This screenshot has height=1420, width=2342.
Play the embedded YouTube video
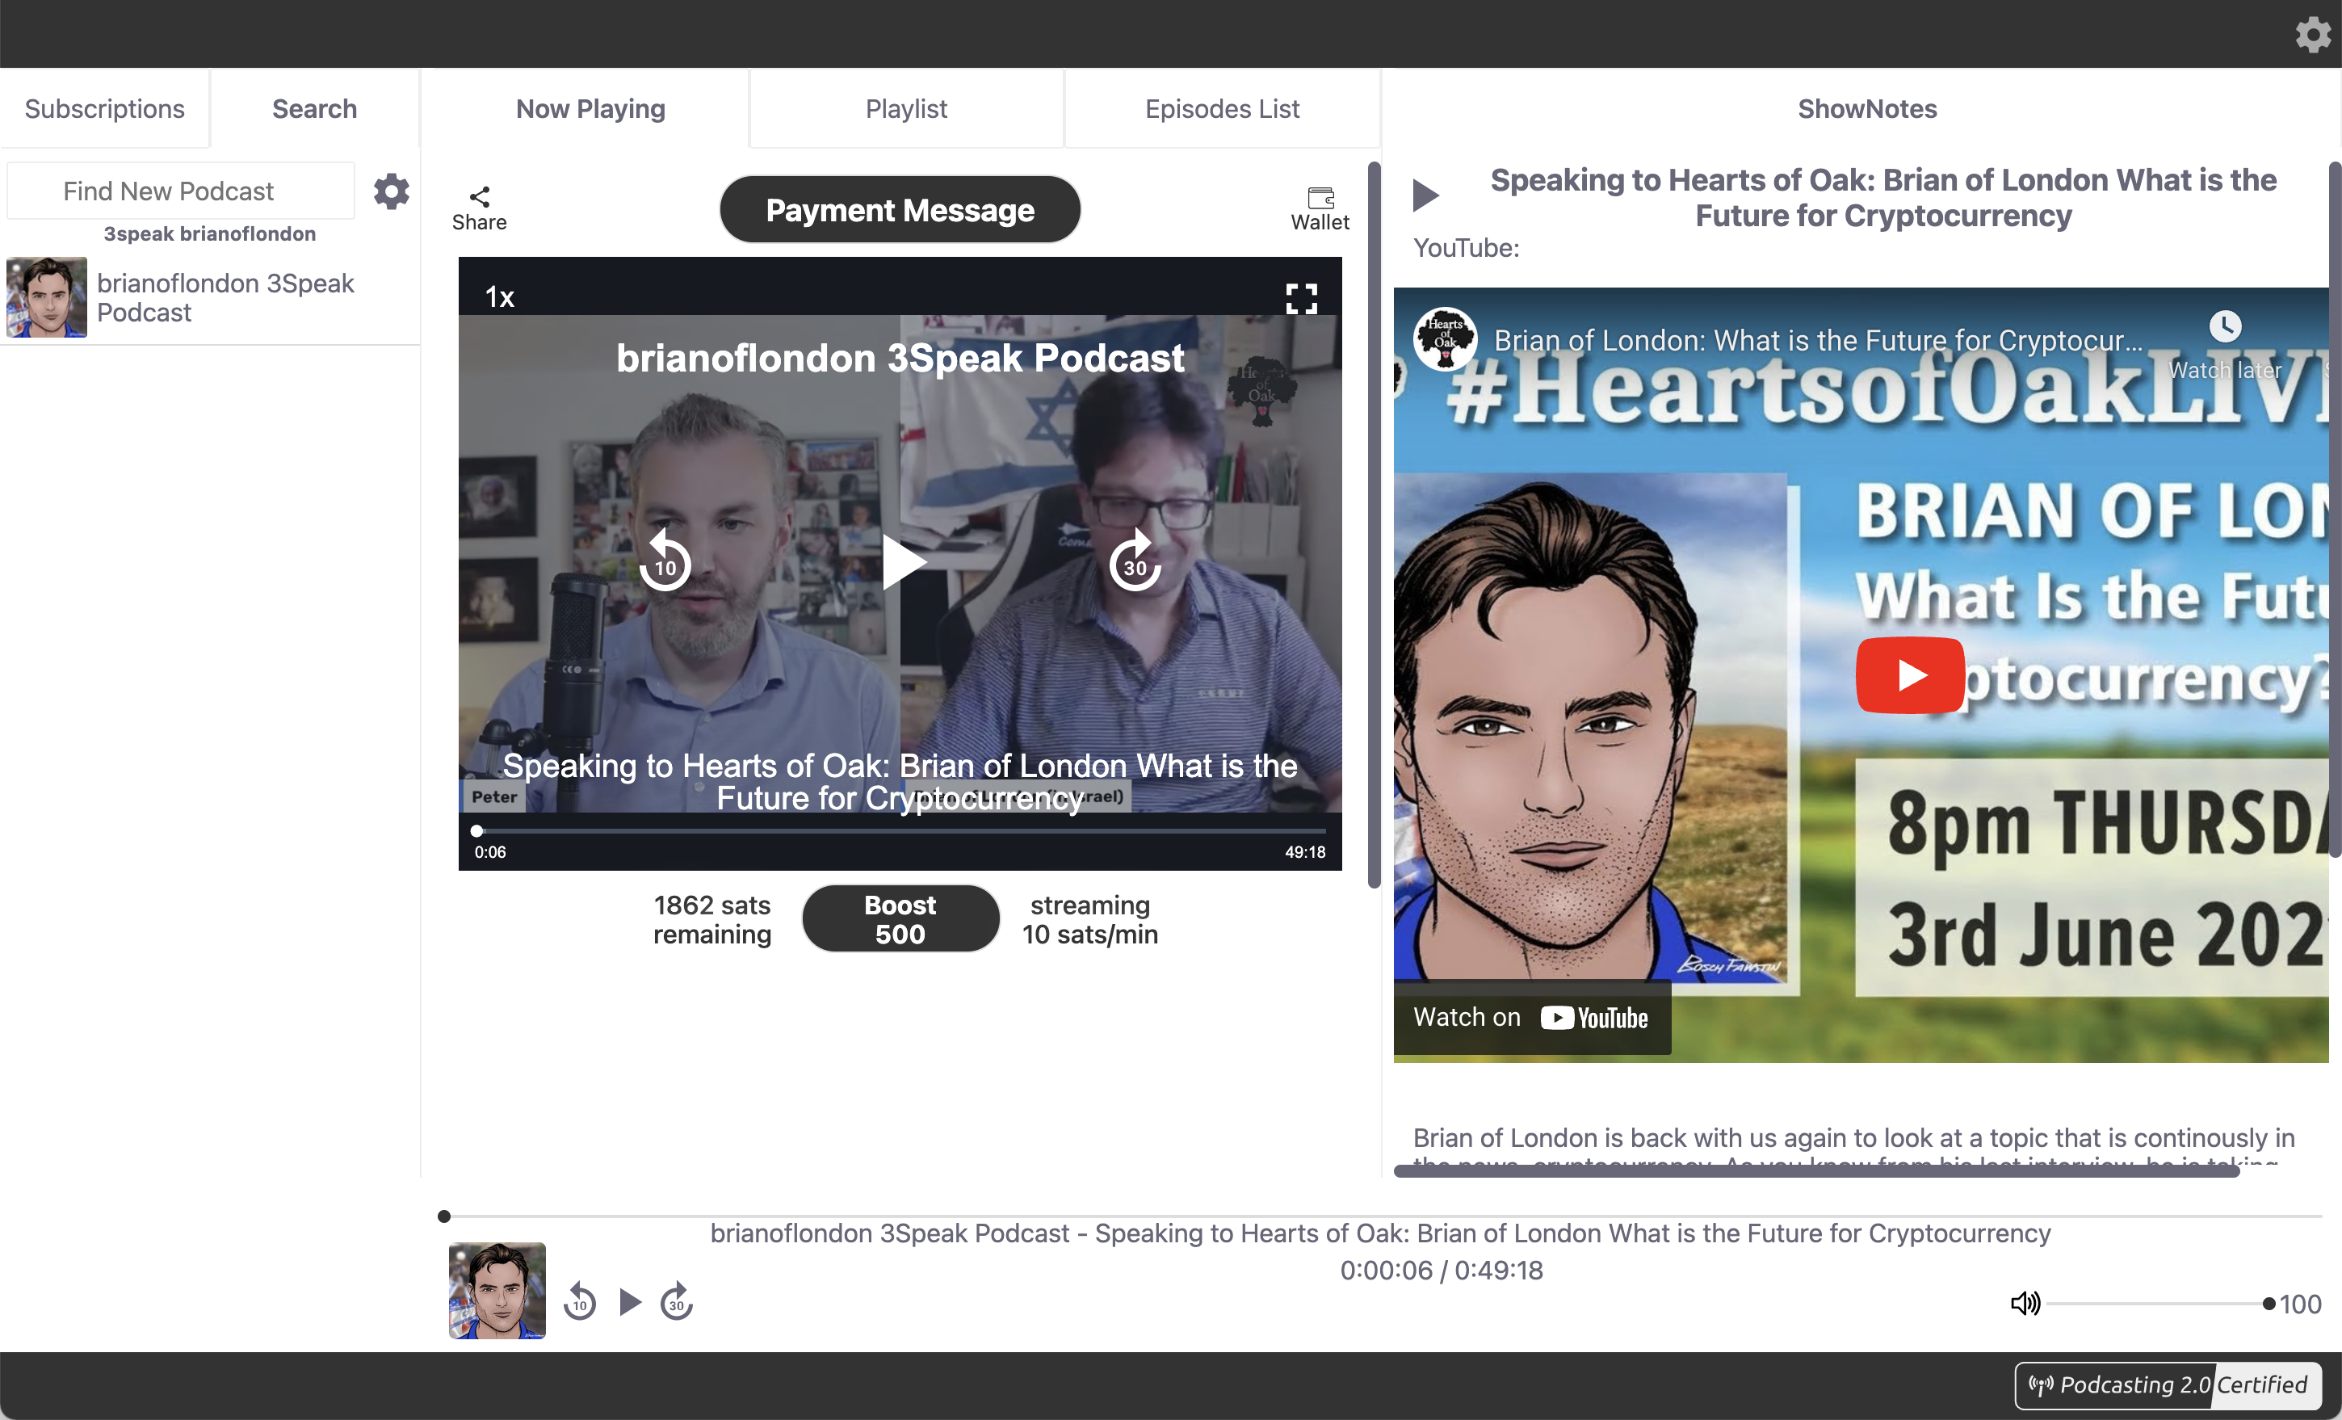pyautogui.click(x=1909, y=674)
